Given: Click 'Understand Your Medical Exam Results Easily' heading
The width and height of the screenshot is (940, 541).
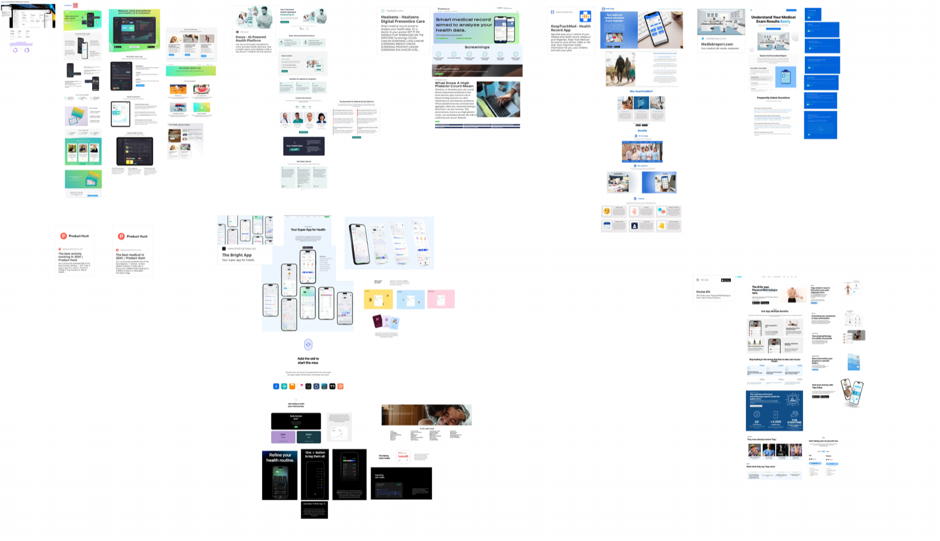Looking at the screenshot, I should point(773,19).
